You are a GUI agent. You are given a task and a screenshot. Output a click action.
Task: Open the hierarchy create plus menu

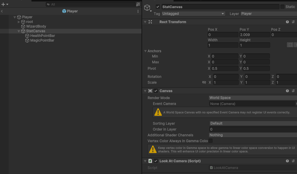(5, 4)
